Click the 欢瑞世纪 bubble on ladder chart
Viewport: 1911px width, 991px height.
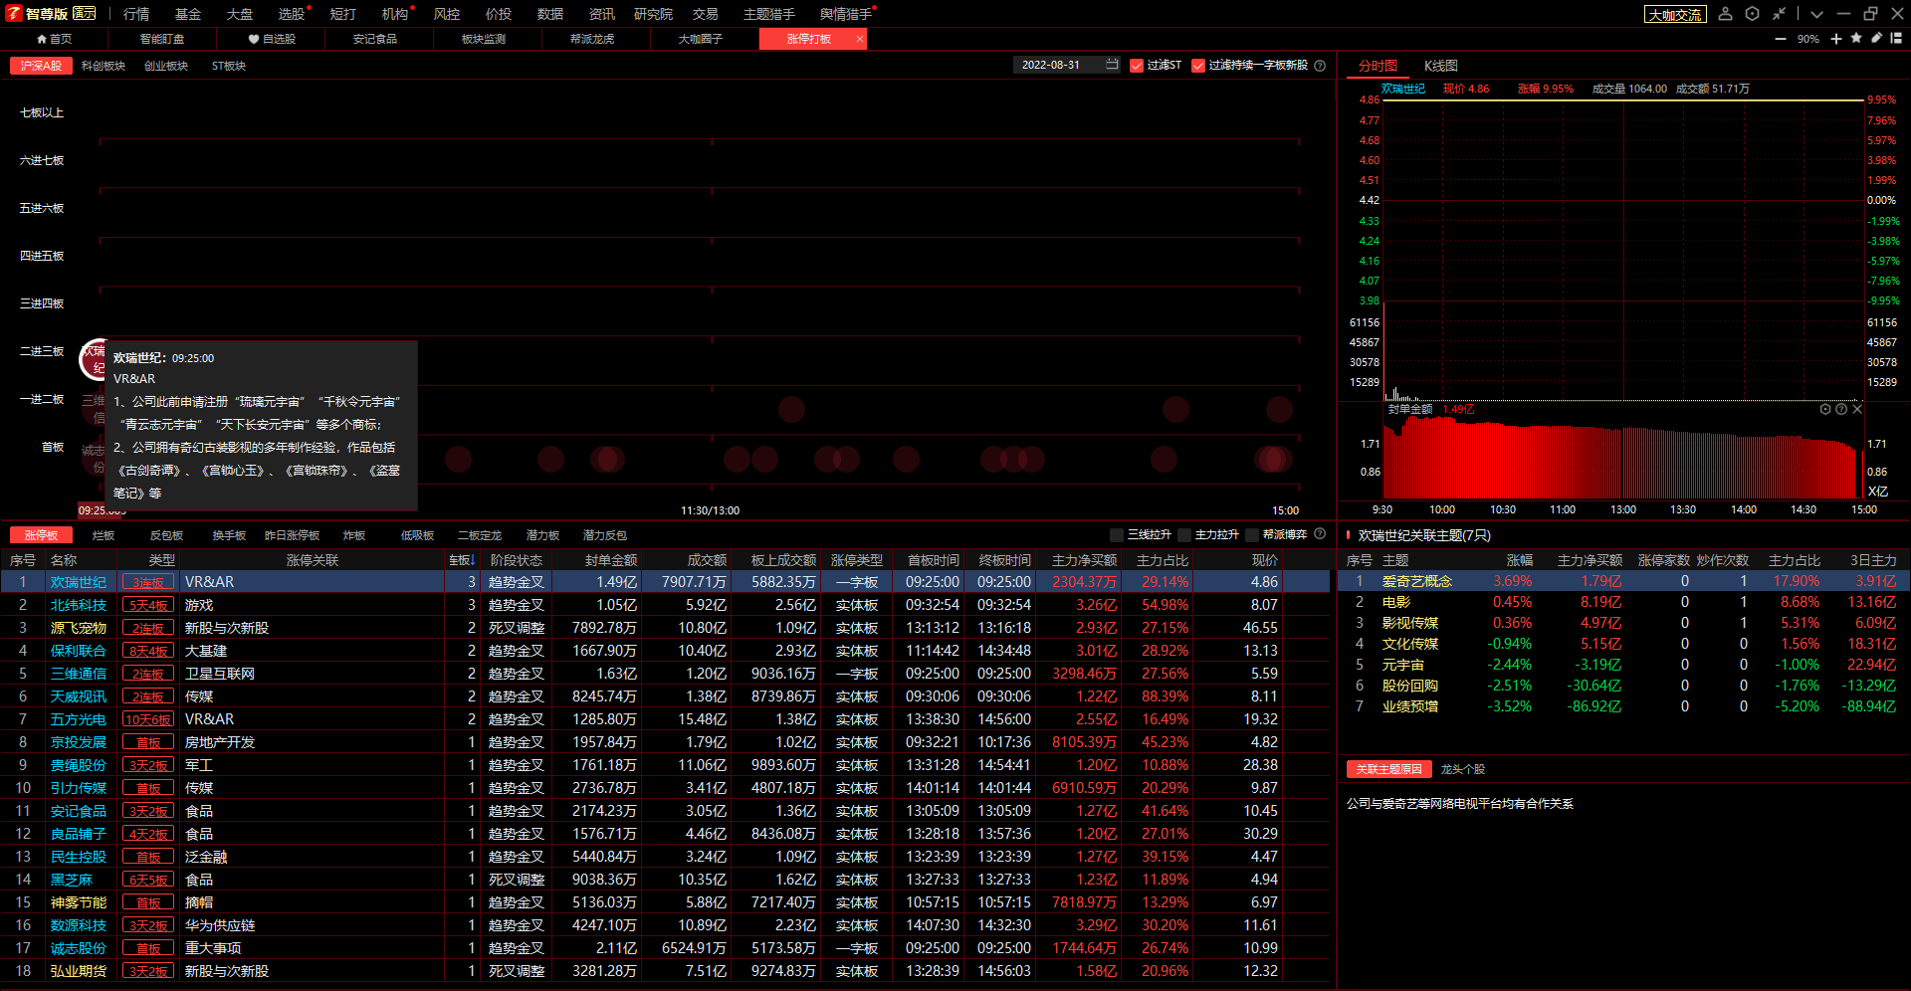[x=93, y=359]
